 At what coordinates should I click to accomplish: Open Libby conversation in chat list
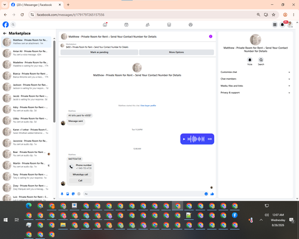26,120
